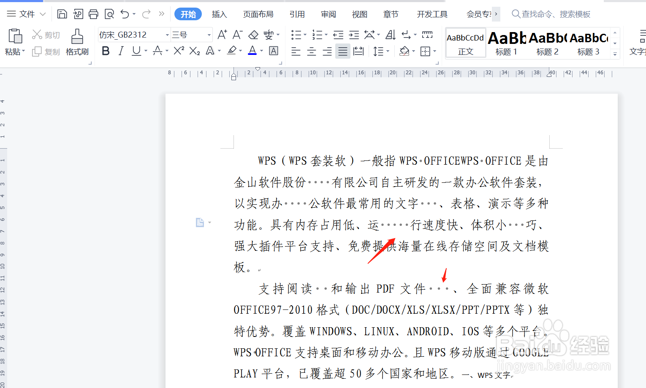Image resolution: width=646 pixels, height=388 pixels.
Task: Click the Sort (A-Z) icon
Action: point(391,35)
